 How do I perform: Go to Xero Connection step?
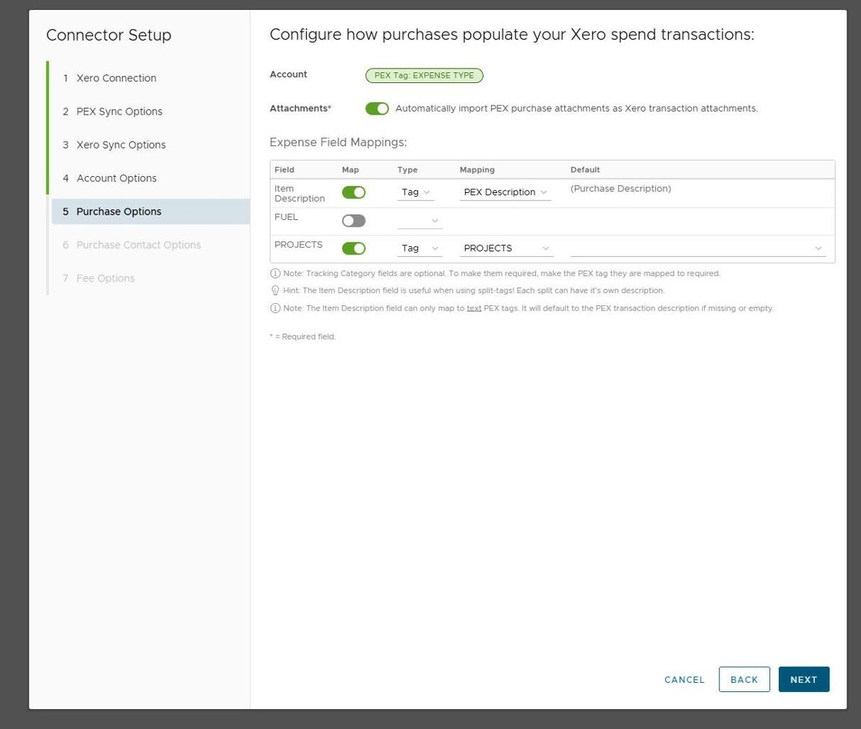coord(116,78)
